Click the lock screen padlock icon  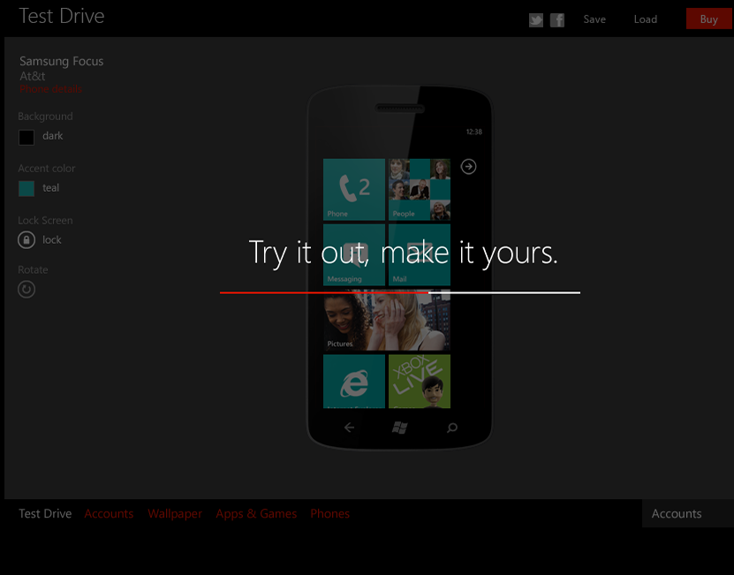click(26, 239)
